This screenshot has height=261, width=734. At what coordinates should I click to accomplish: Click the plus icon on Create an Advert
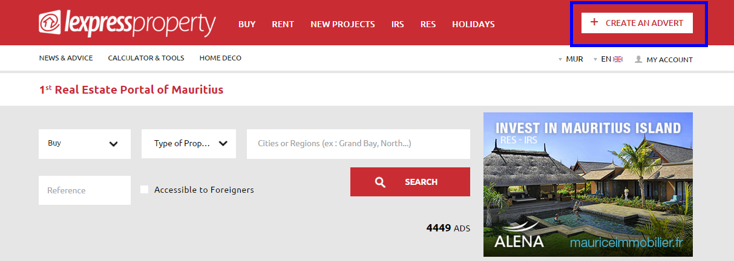click(x=594, y=22)
